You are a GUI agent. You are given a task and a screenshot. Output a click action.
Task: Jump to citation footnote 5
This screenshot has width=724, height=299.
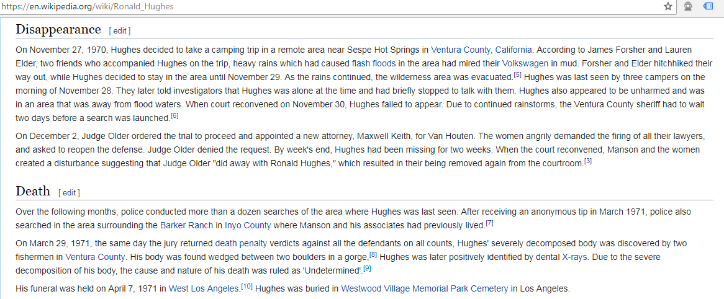[517, 74]
